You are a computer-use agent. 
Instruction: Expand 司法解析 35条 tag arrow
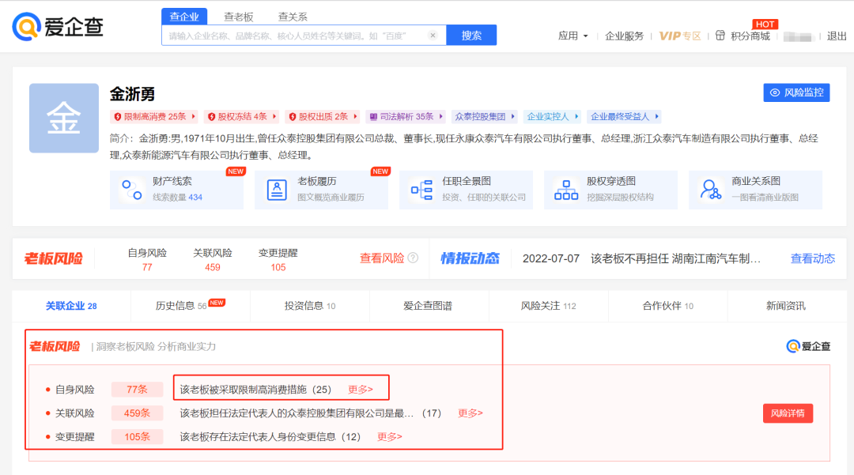[x=440, y=116]
